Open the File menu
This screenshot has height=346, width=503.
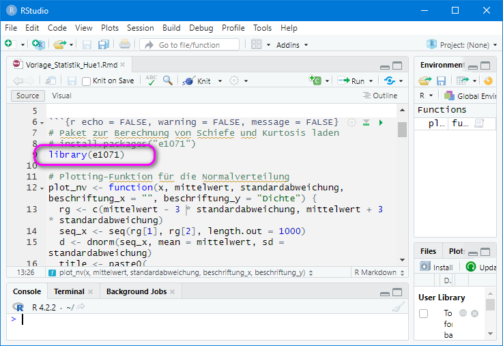(x=11, y=28)
